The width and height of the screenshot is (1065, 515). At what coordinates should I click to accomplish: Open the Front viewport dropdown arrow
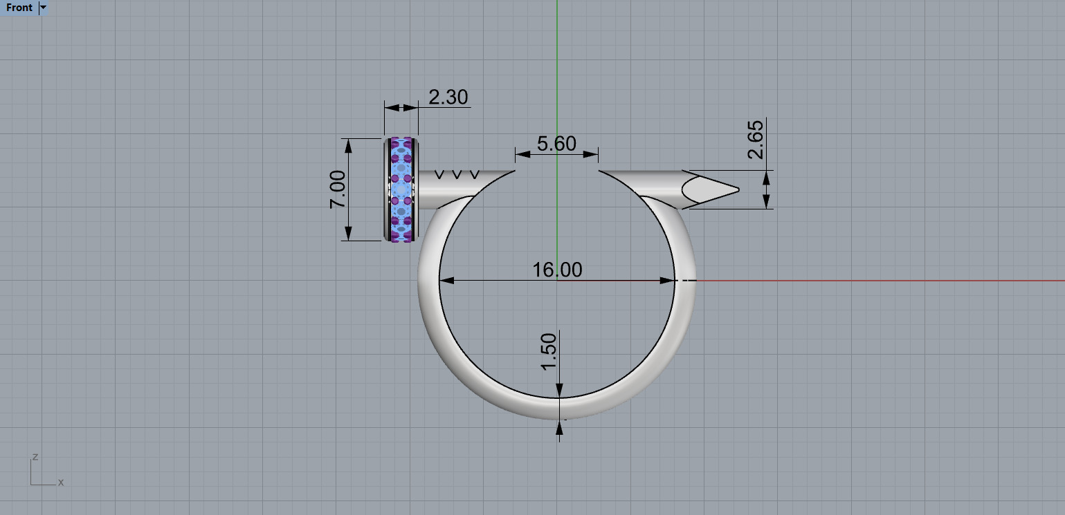point(44,8)
